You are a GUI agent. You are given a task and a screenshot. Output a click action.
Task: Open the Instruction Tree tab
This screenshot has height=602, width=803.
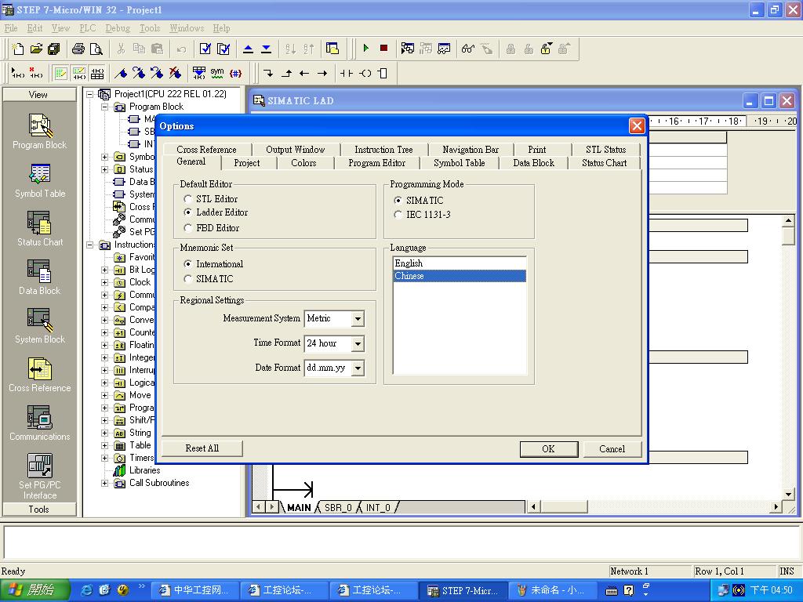pos(383,150)
